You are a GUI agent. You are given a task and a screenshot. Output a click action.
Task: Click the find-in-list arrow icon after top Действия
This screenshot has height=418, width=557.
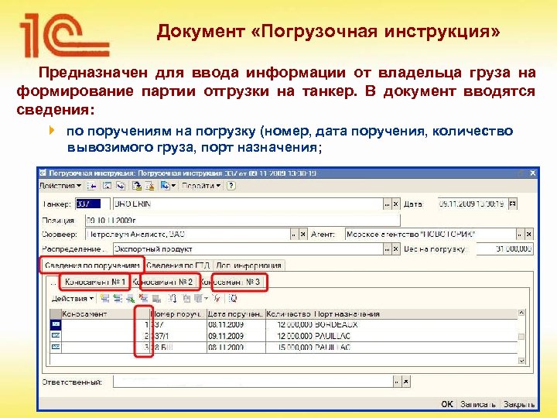pos(91,186)
